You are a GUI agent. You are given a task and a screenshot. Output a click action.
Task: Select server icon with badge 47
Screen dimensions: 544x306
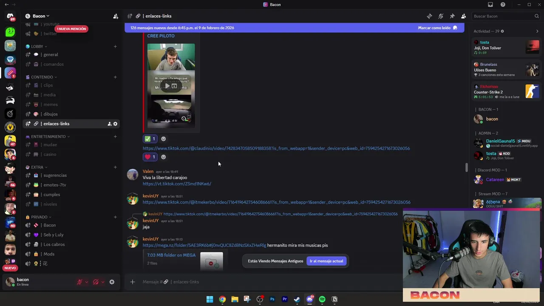[10, 141]
